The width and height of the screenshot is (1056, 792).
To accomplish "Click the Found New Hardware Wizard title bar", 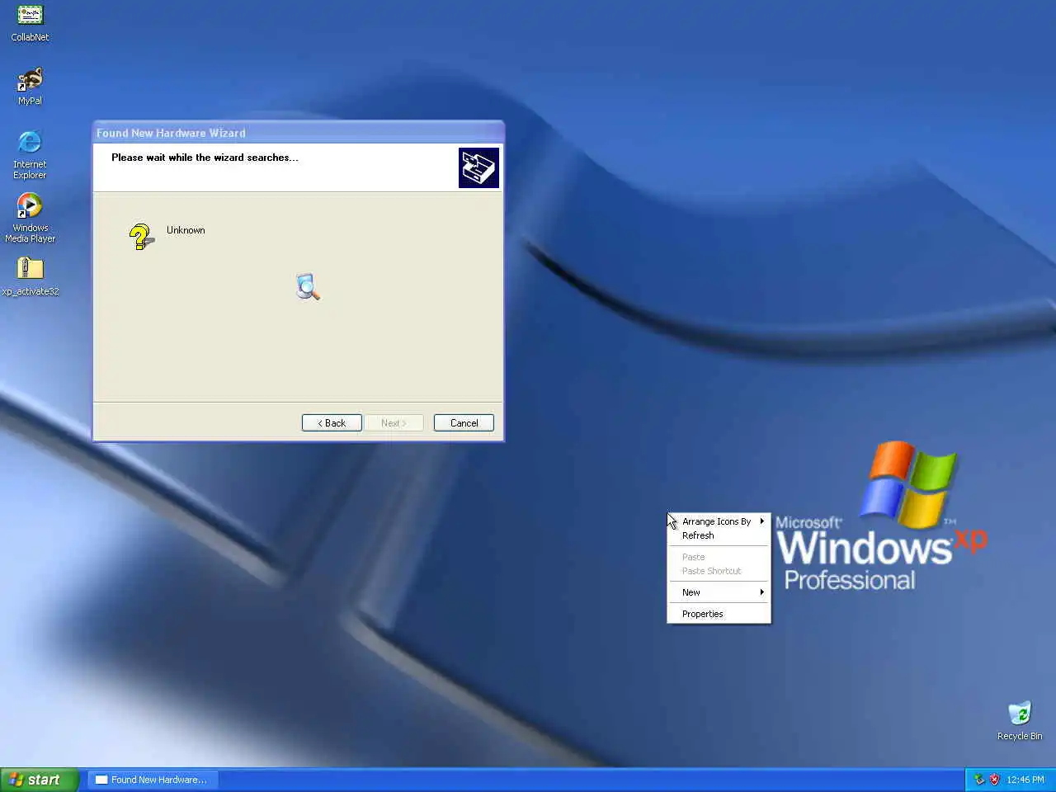I will pyautogui.click(x=298, y=133).
